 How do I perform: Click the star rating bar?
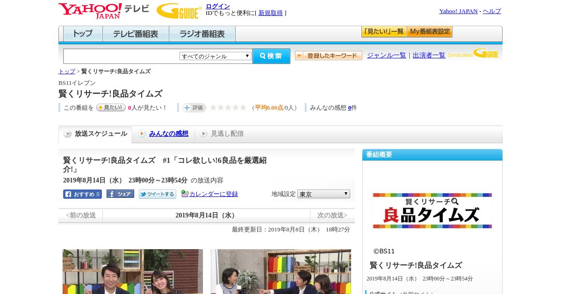pos(228,108)
